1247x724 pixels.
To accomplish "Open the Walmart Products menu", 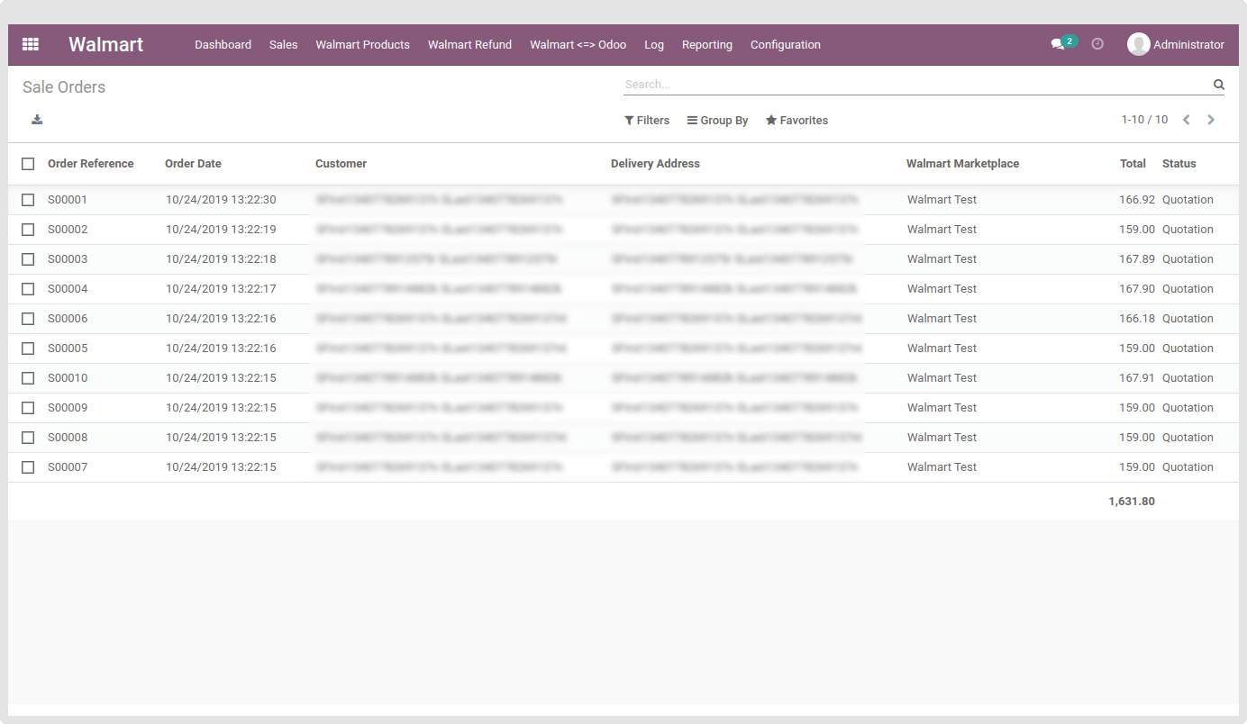I will [x=362, y=44].
